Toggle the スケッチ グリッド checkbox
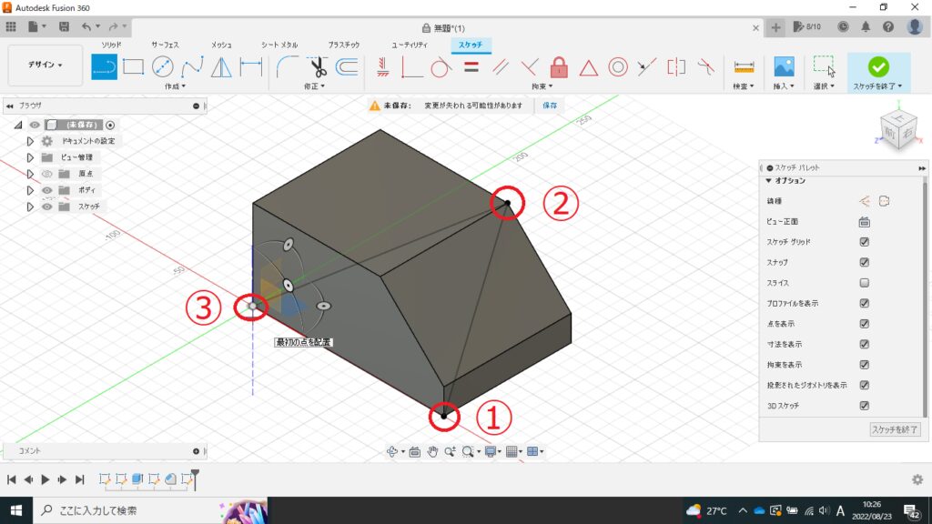932x524 pixels. click(865, 242)
